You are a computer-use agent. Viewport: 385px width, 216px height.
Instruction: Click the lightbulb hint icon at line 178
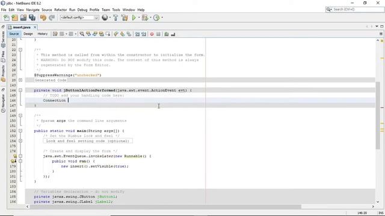click(13, 161)
